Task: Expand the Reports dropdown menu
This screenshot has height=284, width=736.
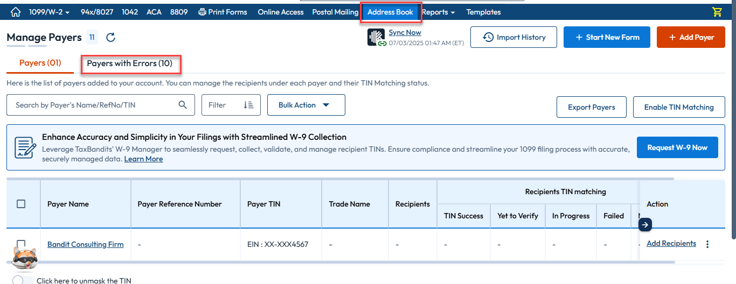Action: pyautogui.click(x=438, y=12)
